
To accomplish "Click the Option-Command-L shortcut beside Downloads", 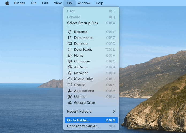I will coord(110,49).
